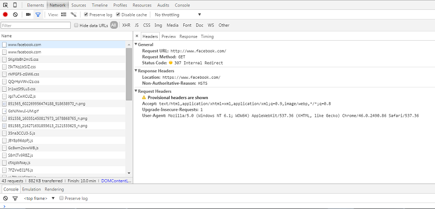
Task: Open the top frame context dropdown
Action: pyautogui.click(x=39, y=198)
